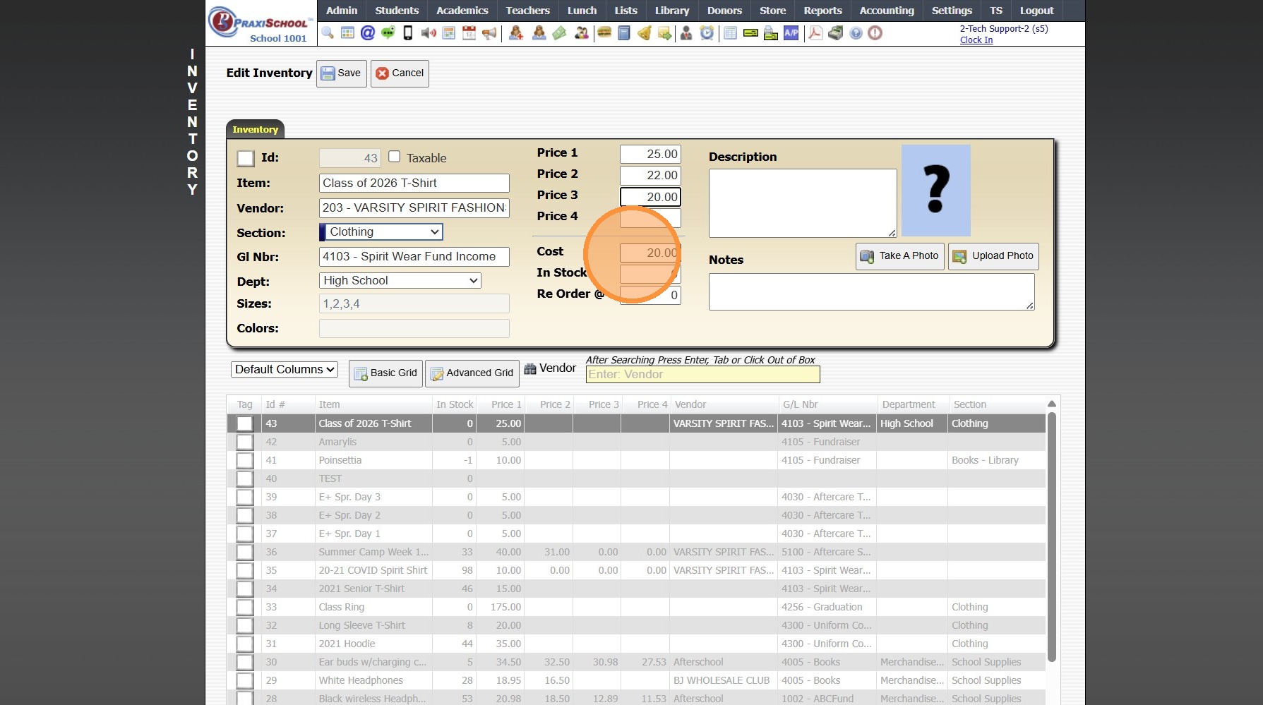
Task: Tick the checkbox beside the Id label
Action: (245, 158)
